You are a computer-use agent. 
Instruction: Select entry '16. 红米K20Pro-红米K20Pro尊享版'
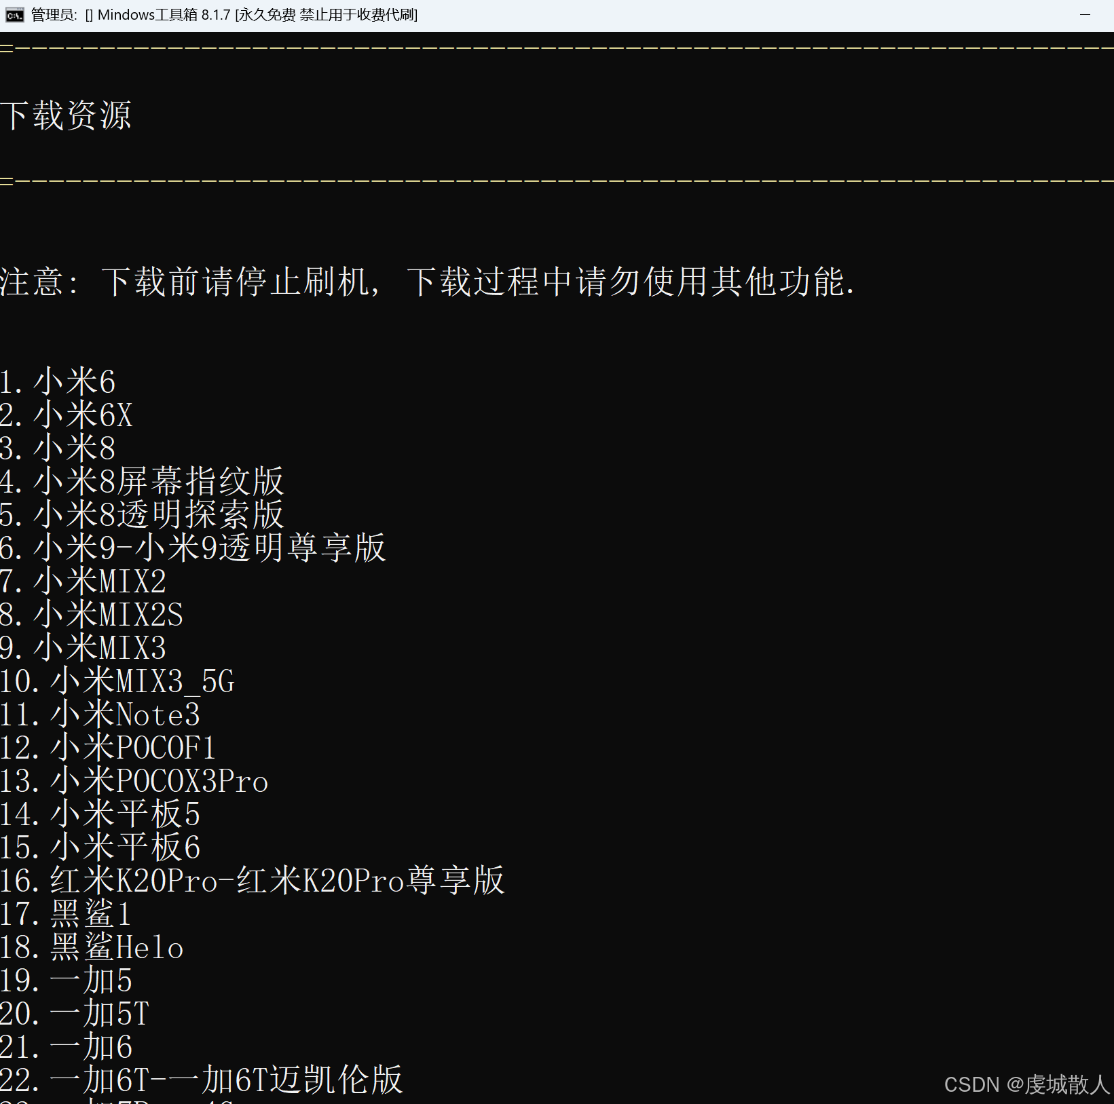tap(253, 880)
